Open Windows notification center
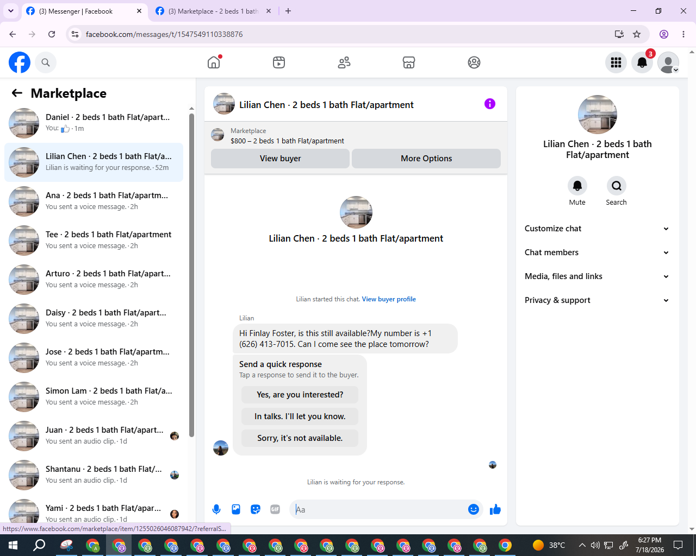This screenshot has height=556, width=696. pos(678,545)
